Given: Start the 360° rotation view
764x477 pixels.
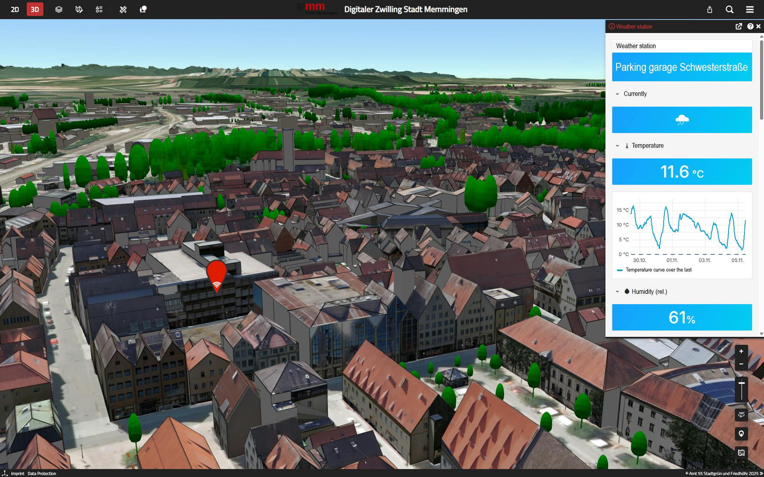Looking at the screenshot, I should pyautogui.click(x=741, y=415).
